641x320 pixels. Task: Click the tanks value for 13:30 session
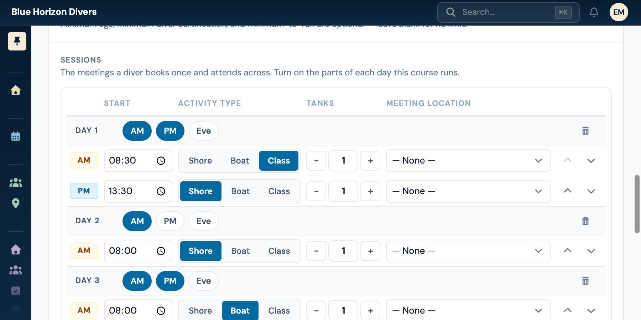point(343,191)
